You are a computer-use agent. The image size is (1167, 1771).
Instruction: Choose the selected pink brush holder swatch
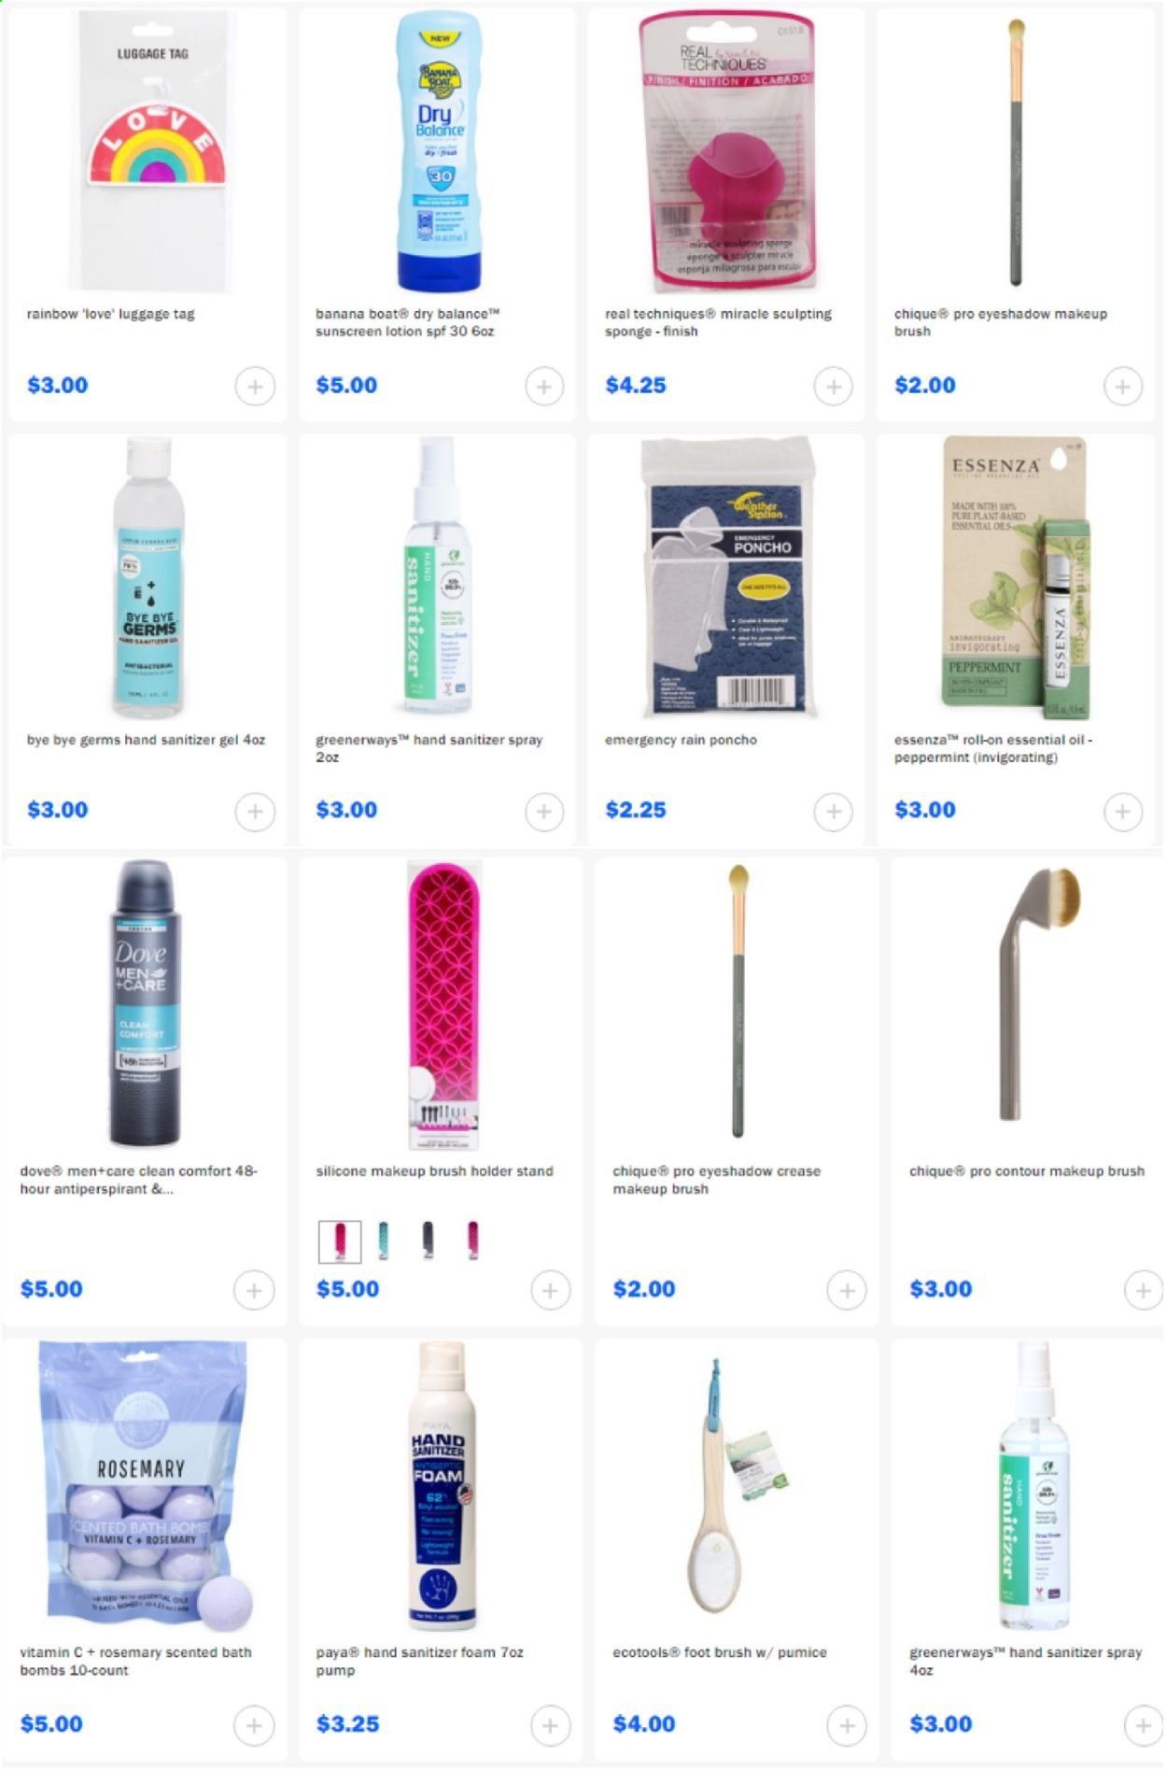[340, 1241]
